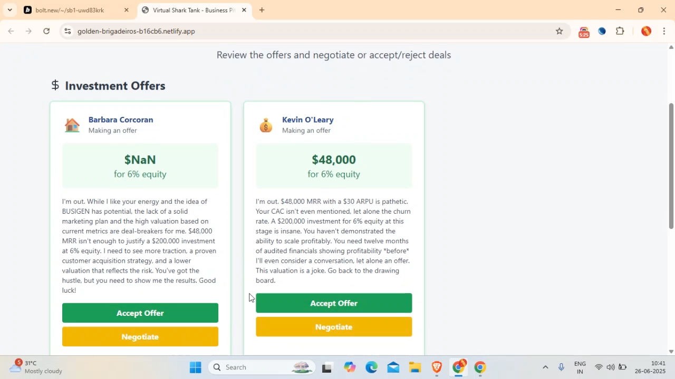Open the weather widget showing 31°C
This screenshot has height=379, width=675.
(37, 367)
